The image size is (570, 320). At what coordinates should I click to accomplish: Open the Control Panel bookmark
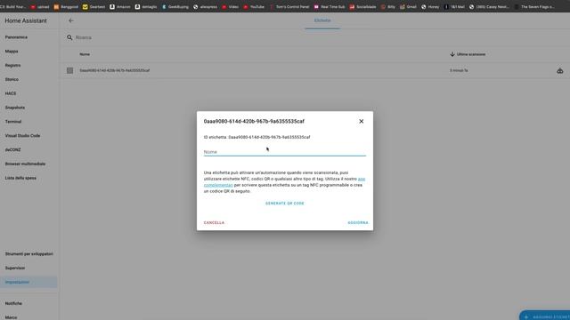click(289, 6)
